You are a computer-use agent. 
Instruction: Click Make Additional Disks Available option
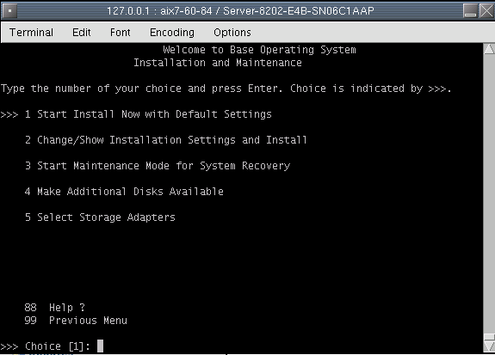coord(124,192)
